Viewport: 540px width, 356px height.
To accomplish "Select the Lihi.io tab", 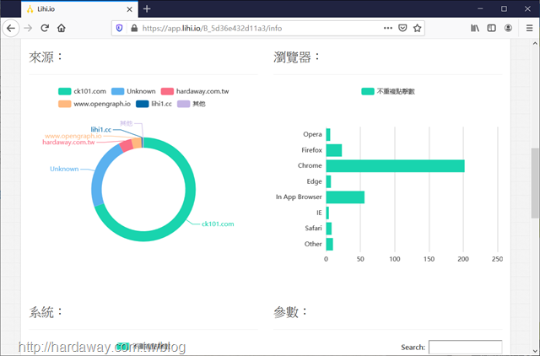I will point(79,9).
